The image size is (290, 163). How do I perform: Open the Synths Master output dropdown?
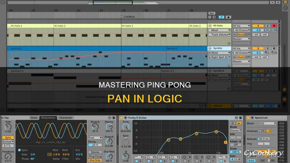point(241,61)
